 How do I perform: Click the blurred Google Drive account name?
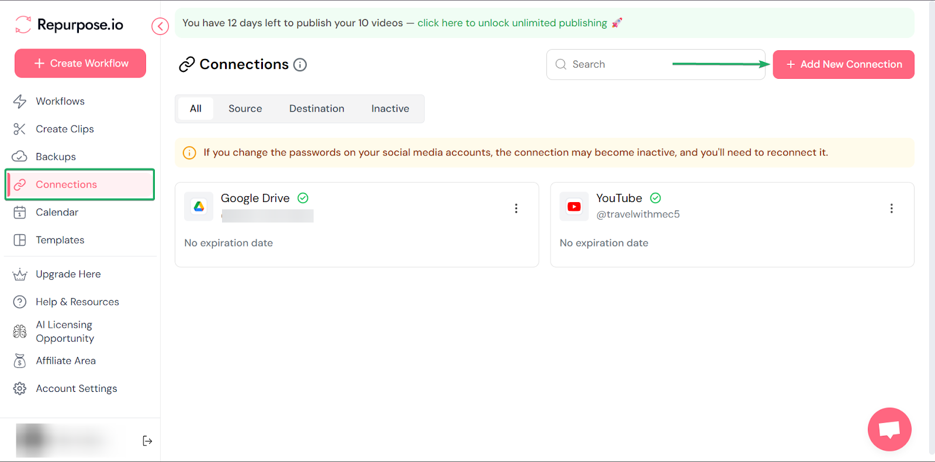click(x=268, y=216)
